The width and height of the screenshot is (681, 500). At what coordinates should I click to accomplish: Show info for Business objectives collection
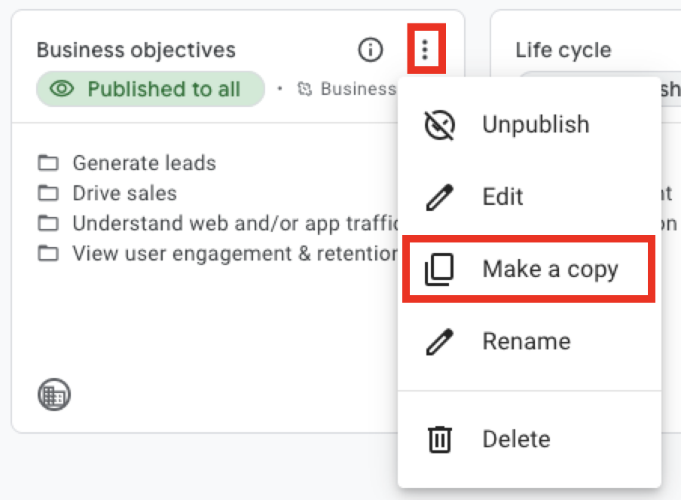click(x=370, y=50)
